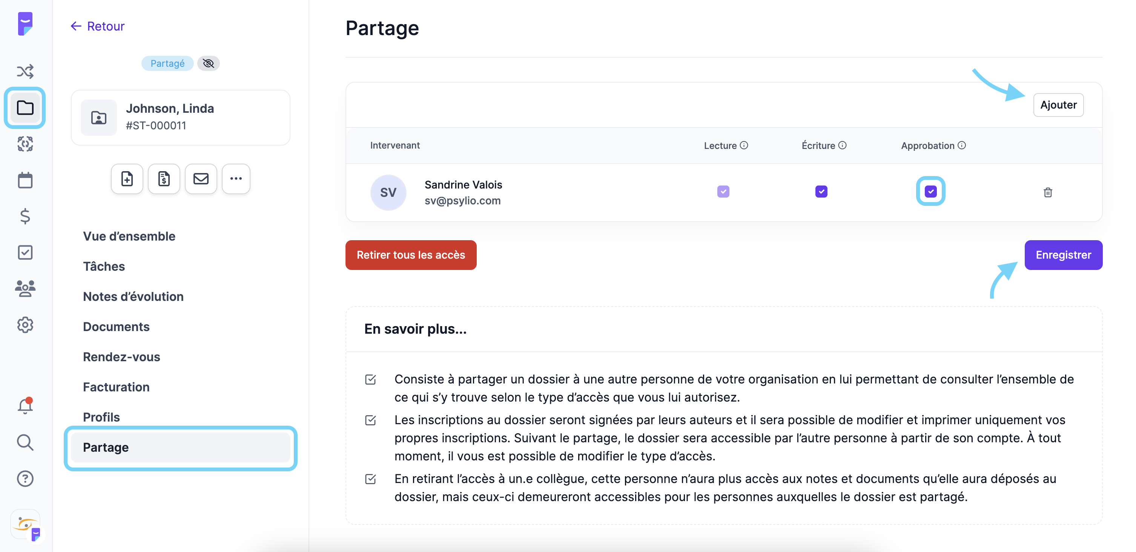Click the Approbation info icon
1136x552 pixels.
coord(962,145)
